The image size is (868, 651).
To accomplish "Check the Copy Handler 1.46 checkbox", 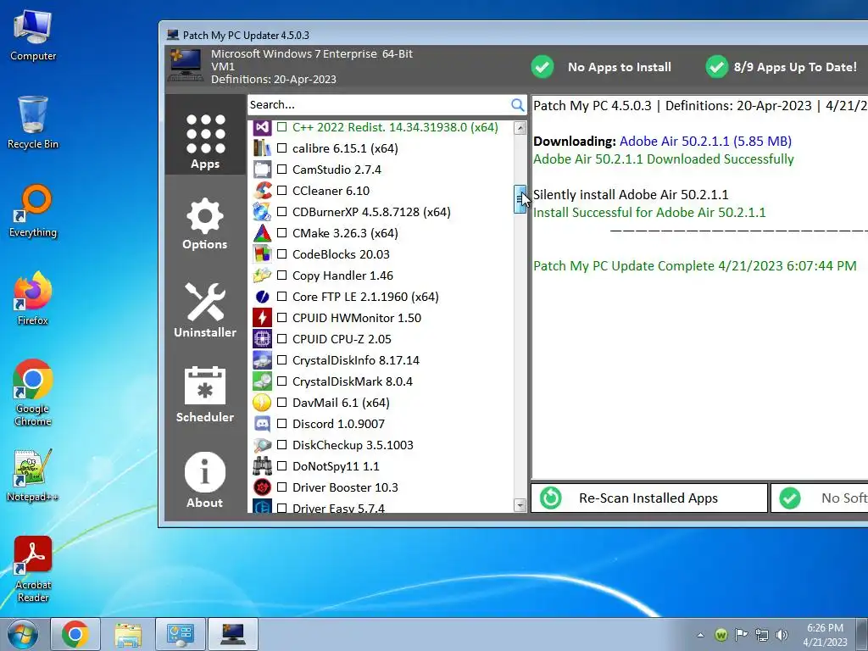I will [281, 275].
